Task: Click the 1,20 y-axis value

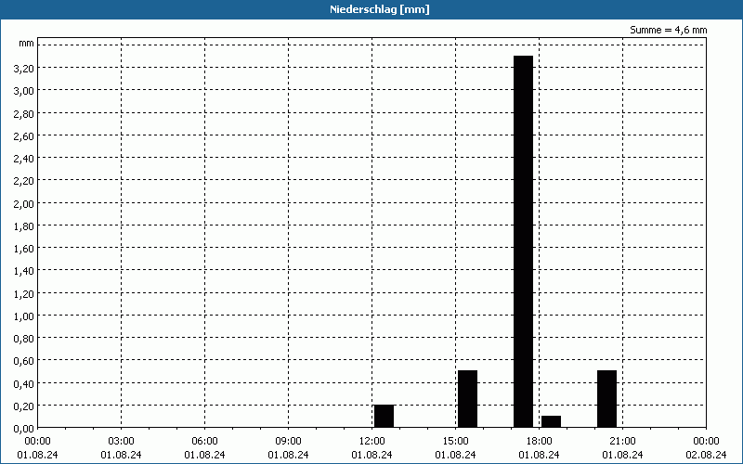Action: (x=24, y=294)
